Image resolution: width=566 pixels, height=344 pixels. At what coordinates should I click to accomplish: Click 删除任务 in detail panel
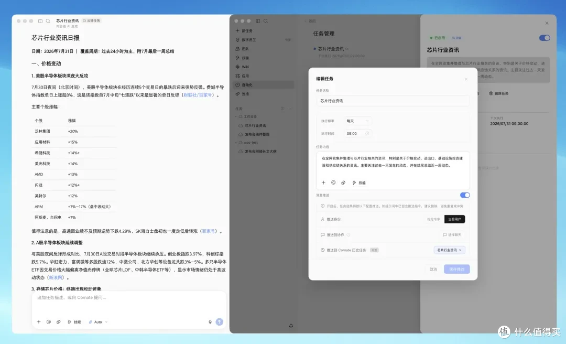coord(499,93)
